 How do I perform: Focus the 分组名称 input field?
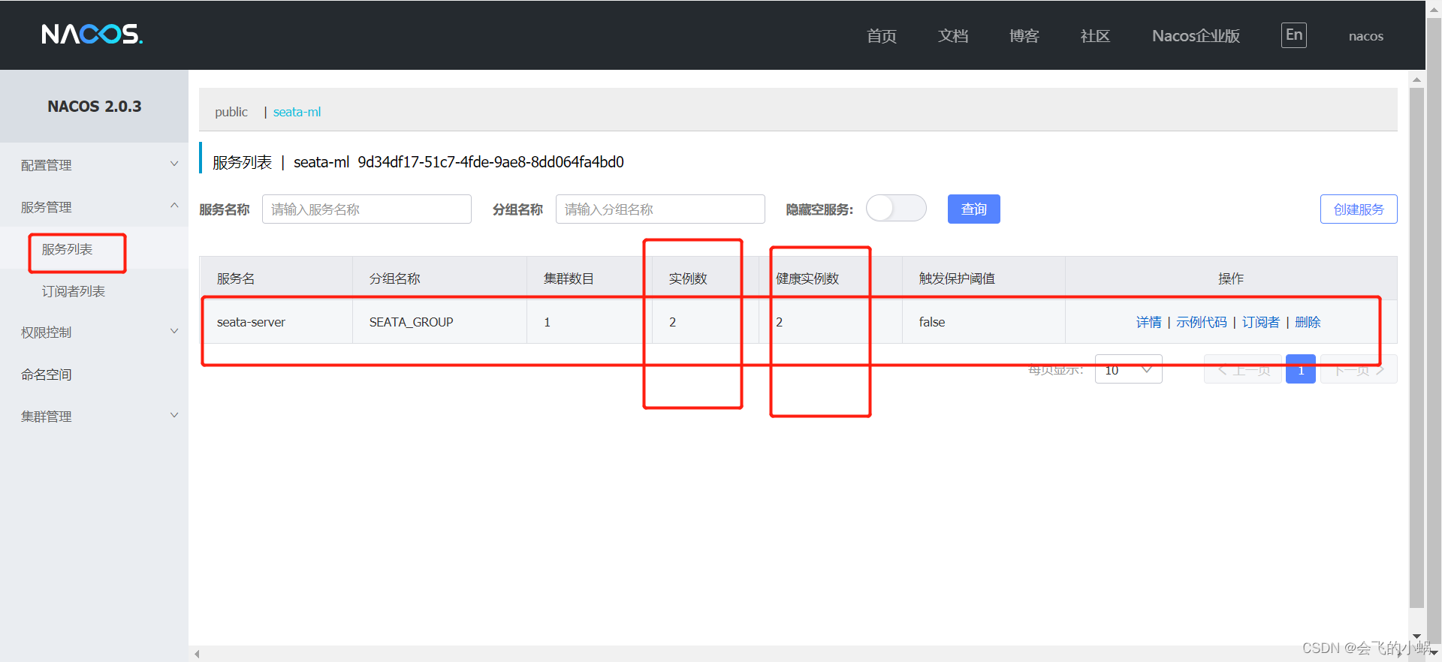click(660, 209)
